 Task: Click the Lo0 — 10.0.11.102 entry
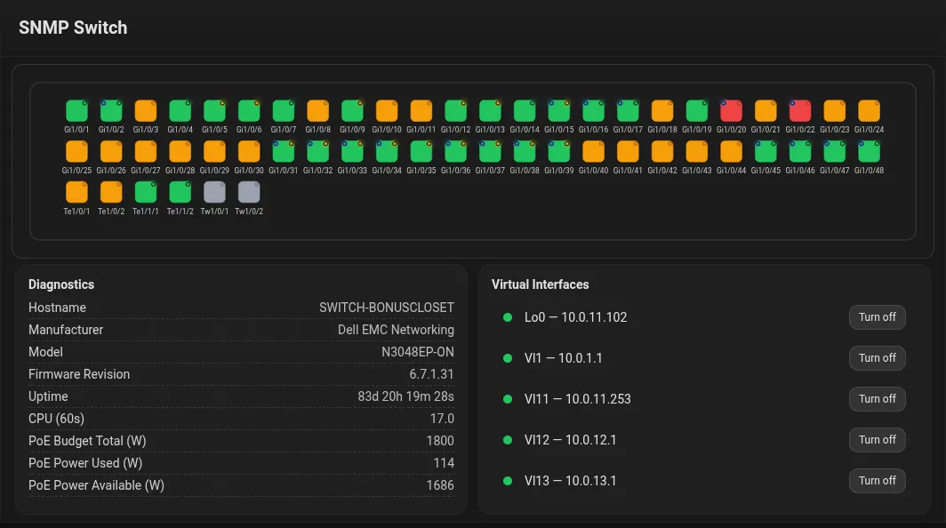[575, 317]
